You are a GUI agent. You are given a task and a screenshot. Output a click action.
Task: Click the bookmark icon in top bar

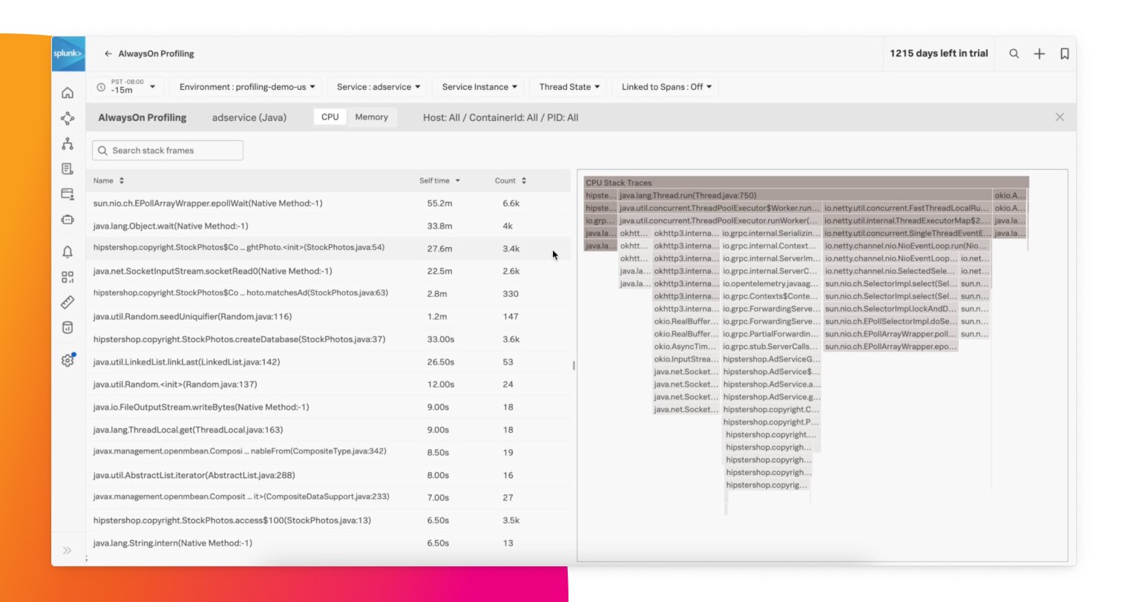click(x=1064, y=53)
